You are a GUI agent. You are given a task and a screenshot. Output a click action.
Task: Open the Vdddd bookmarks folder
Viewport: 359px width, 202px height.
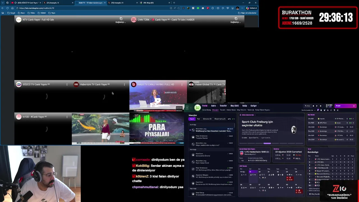coord(42,13)
